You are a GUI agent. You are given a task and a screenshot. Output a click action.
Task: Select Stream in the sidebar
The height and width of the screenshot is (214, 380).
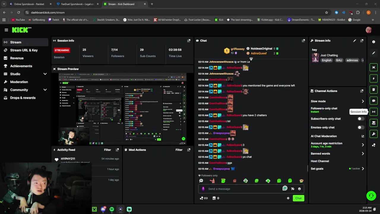tap(25, 42)
